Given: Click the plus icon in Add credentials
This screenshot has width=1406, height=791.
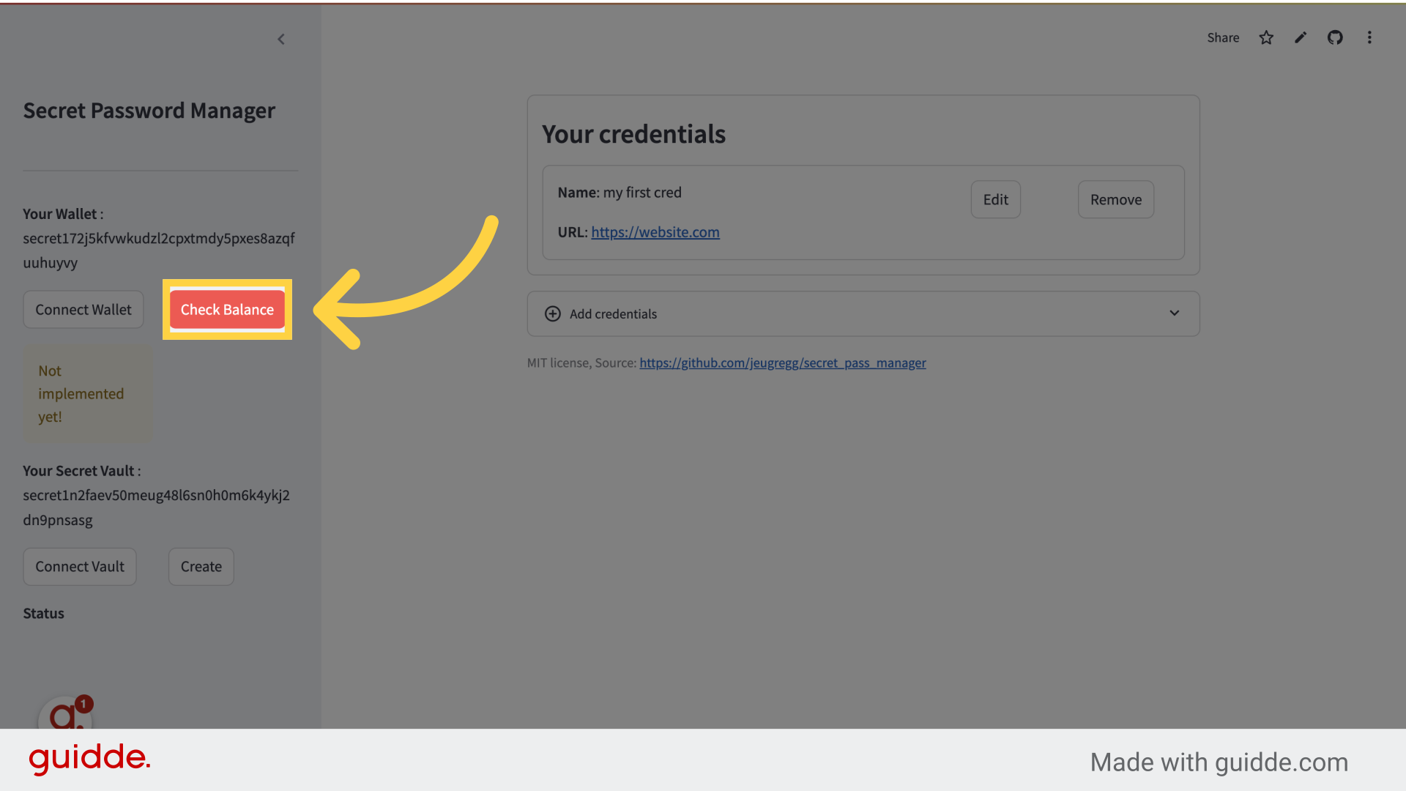Looking at the screenshot, I should 551,313.
